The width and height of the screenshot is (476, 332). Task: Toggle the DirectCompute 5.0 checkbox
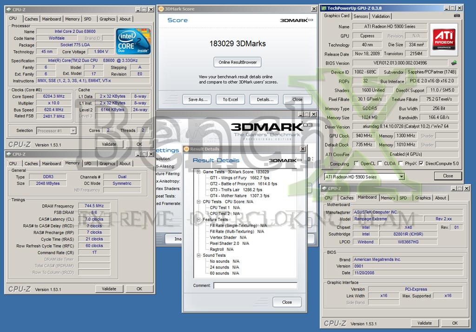point(421,163)
